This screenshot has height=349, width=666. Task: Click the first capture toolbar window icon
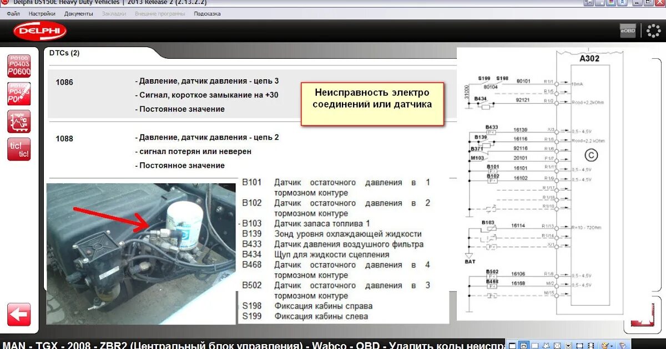pos(512,346)
